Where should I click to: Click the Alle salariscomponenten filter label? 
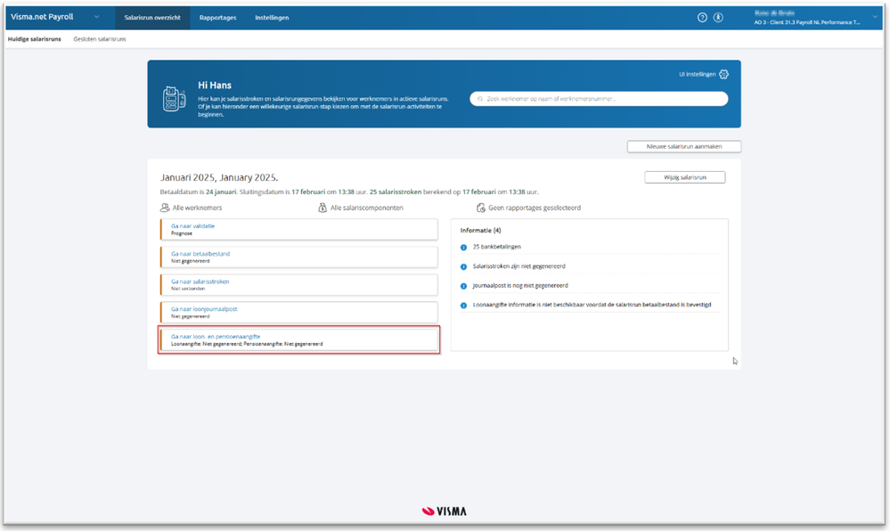pyautogui.click(x=367, y=208)
